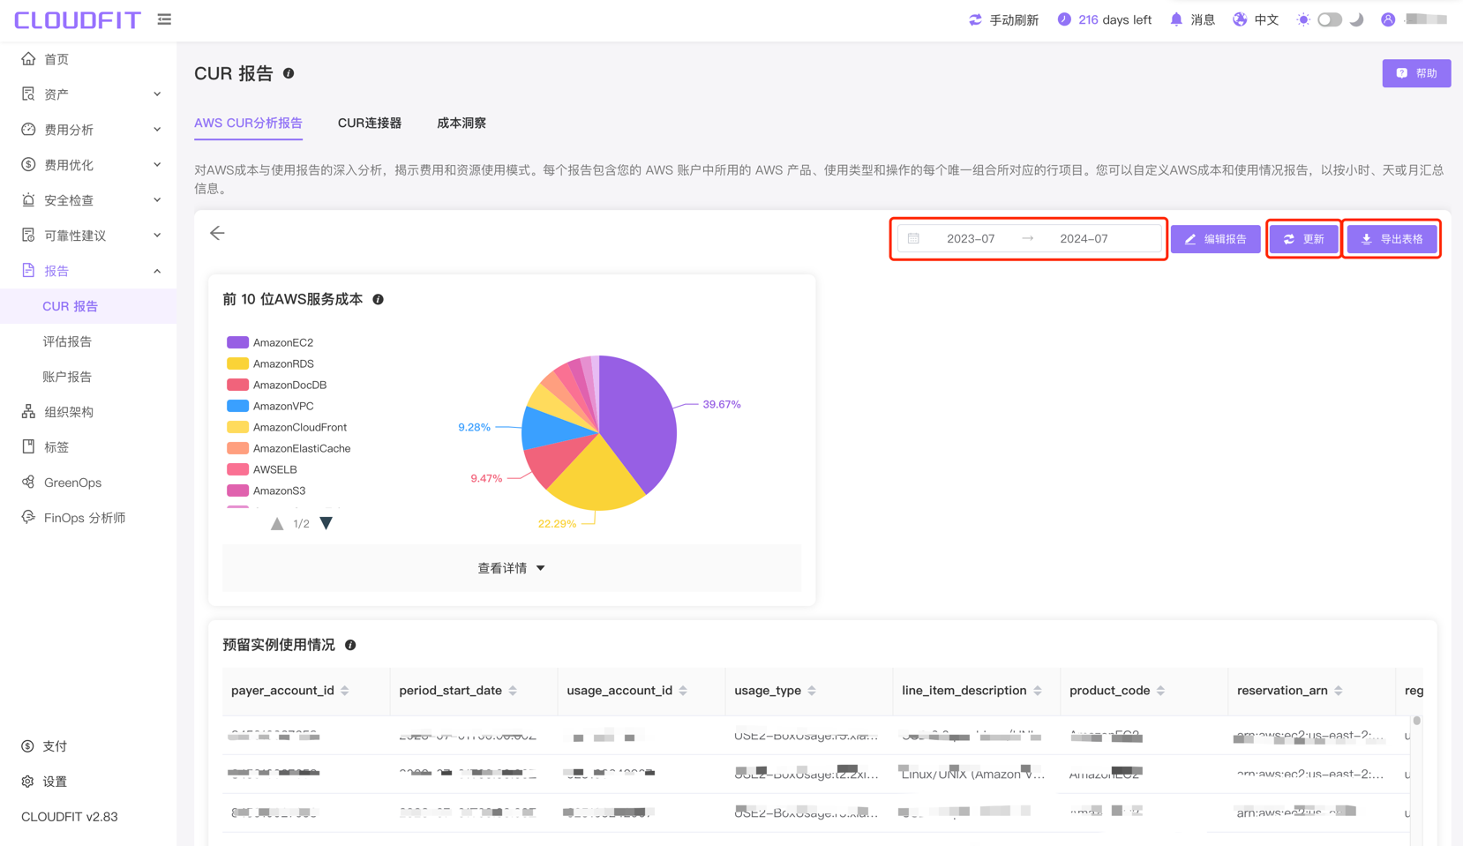Open notifications bell icon
The width and height of the screenshot is (1463, 846).
click(1176, 19)
